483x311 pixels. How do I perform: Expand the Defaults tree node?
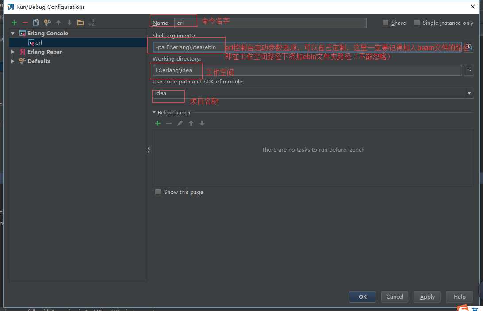pos(13,61)
